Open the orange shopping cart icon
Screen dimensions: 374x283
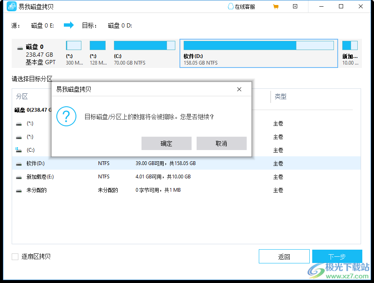[x=275, y=6]
